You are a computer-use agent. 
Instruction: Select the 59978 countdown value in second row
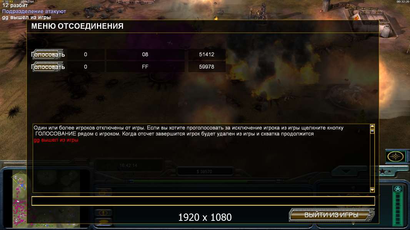[207, 67]
